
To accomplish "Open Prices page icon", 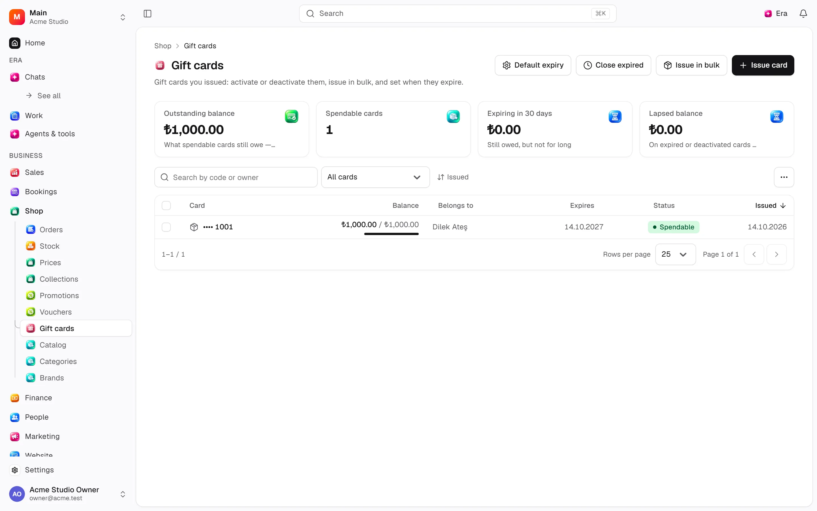I will (31, 263).
